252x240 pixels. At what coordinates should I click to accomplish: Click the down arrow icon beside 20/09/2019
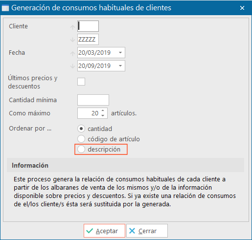(x=72, y=66)
